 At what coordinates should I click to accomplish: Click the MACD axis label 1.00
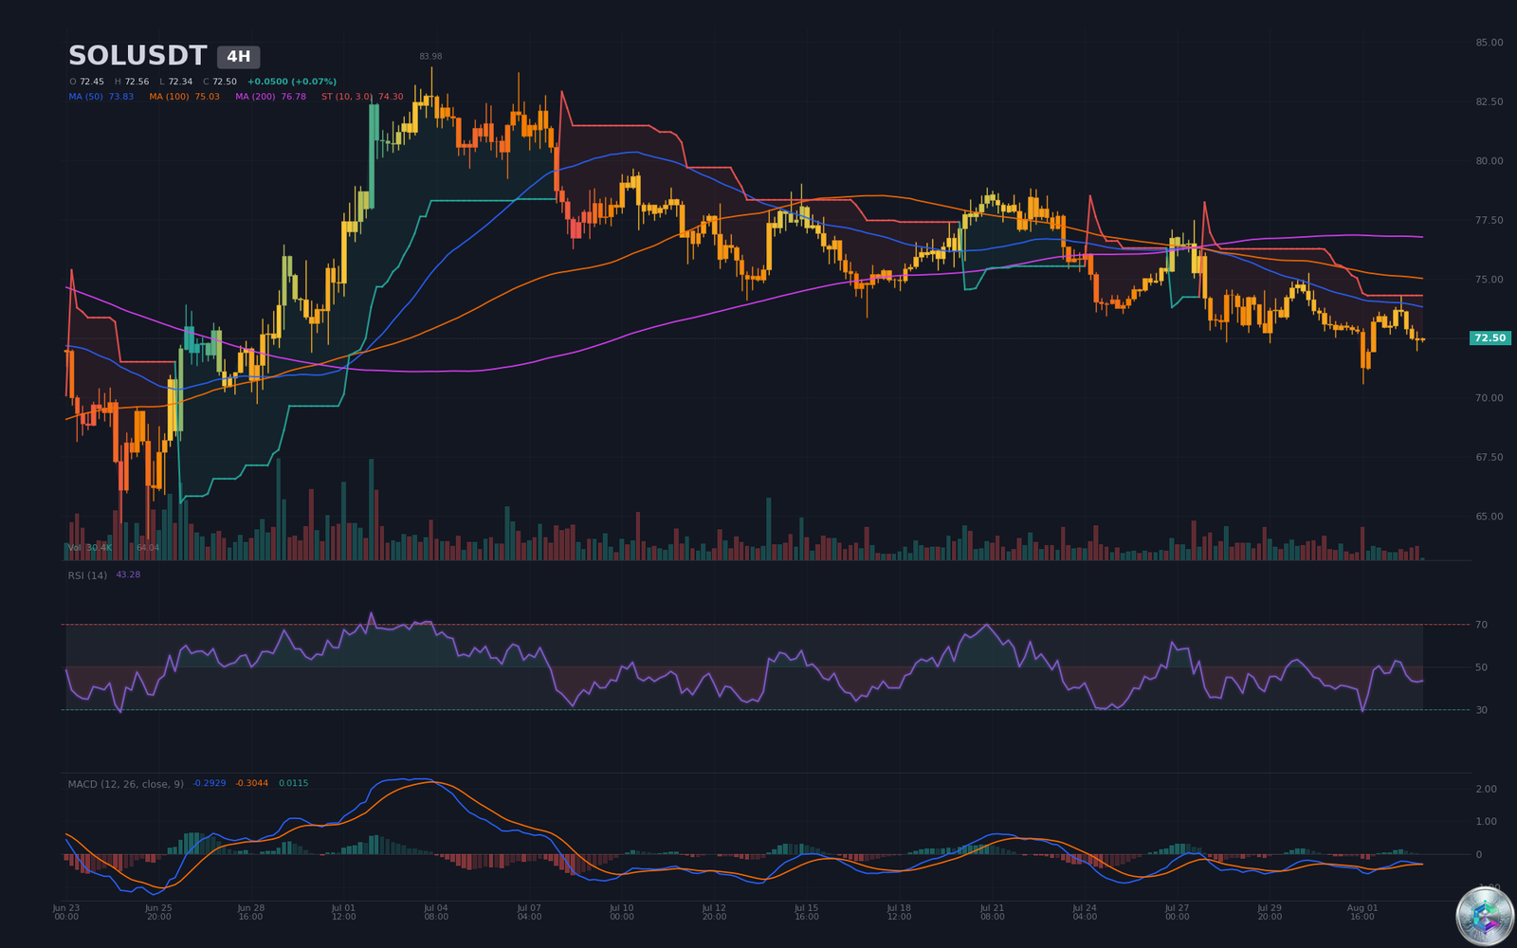1487,822
